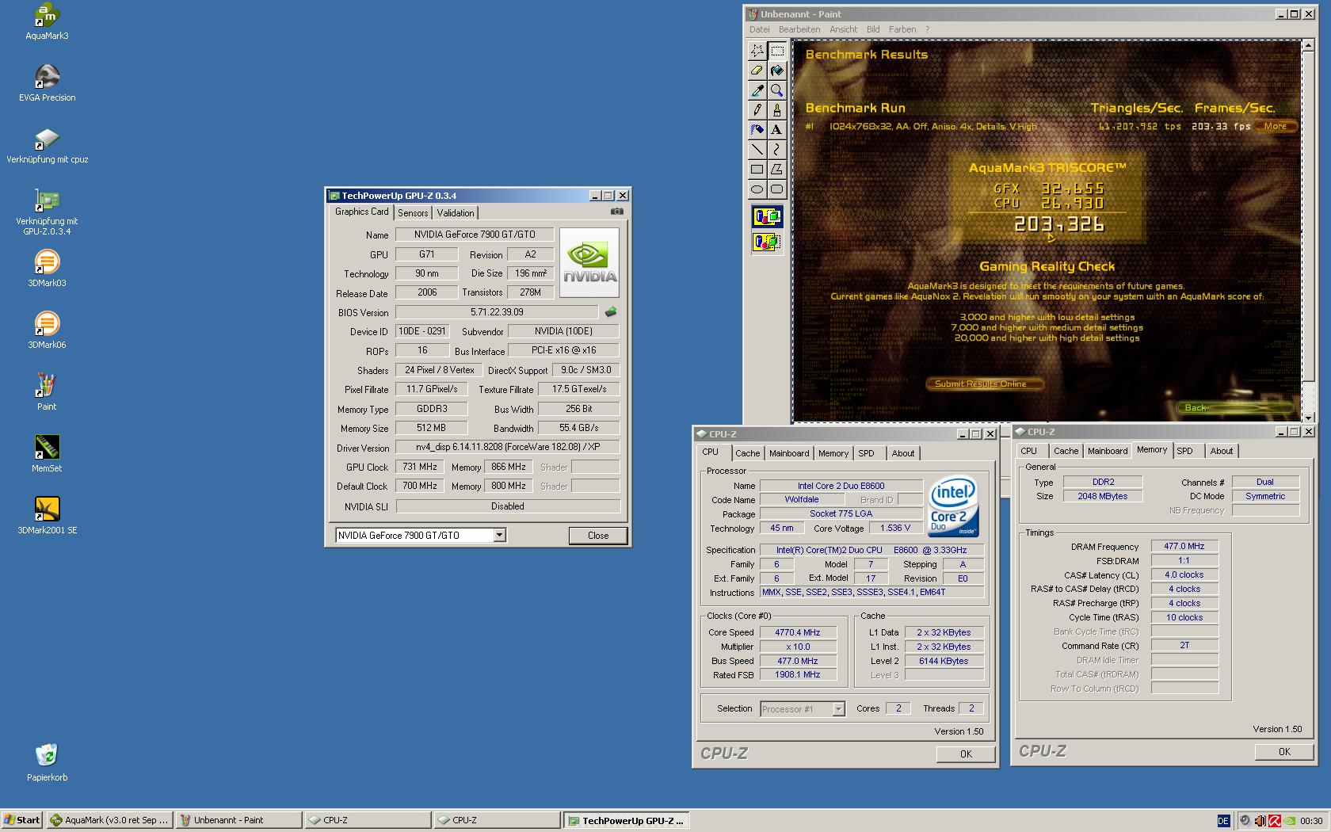Open the Farben menu in Paint
1331x832 pixels.
[x=902, y=29]
